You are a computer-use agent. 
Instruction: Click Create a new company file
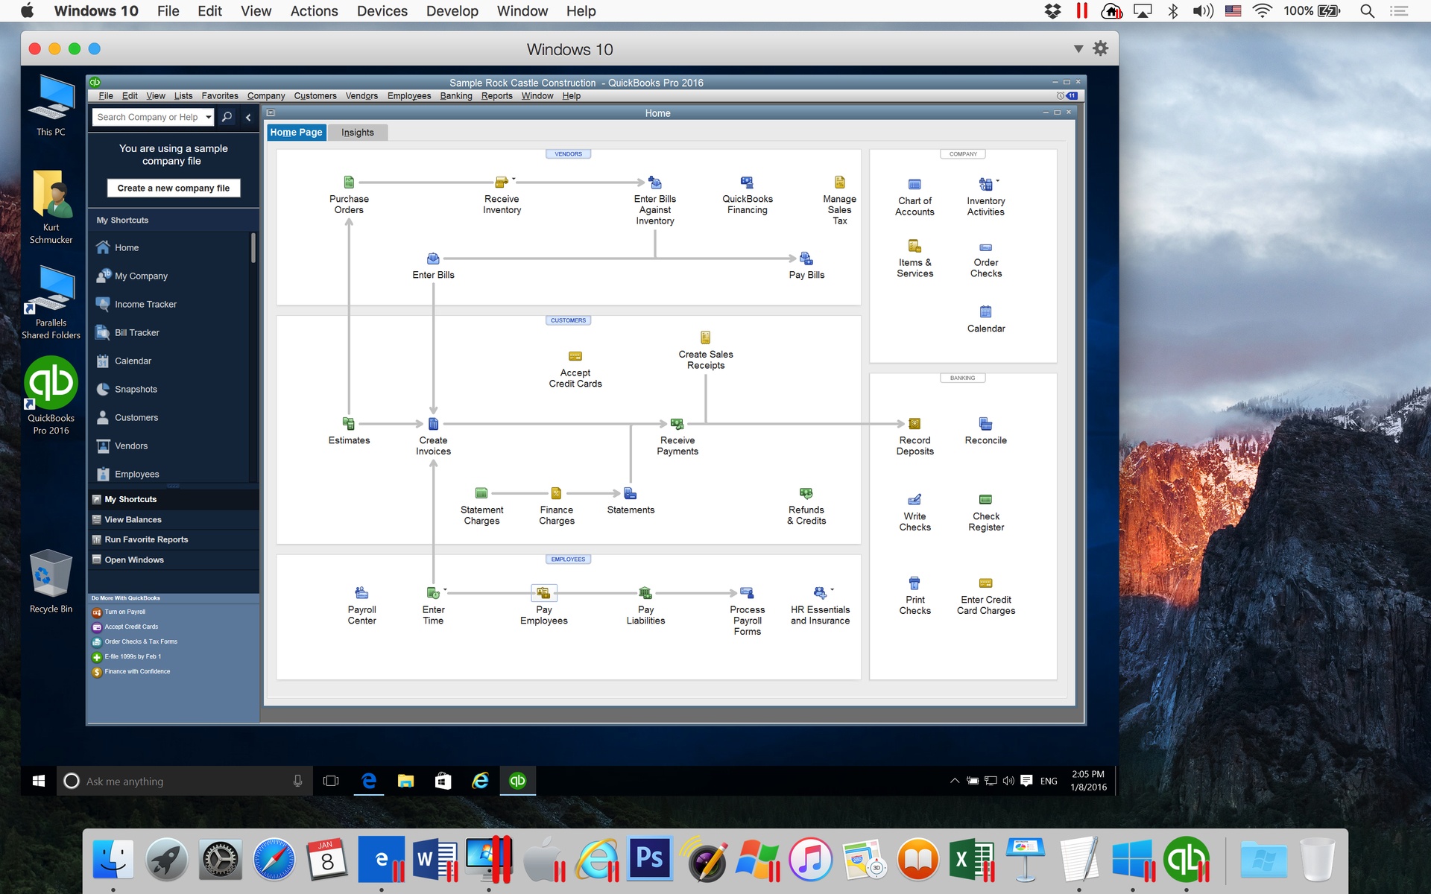click(x=173, y=188)
